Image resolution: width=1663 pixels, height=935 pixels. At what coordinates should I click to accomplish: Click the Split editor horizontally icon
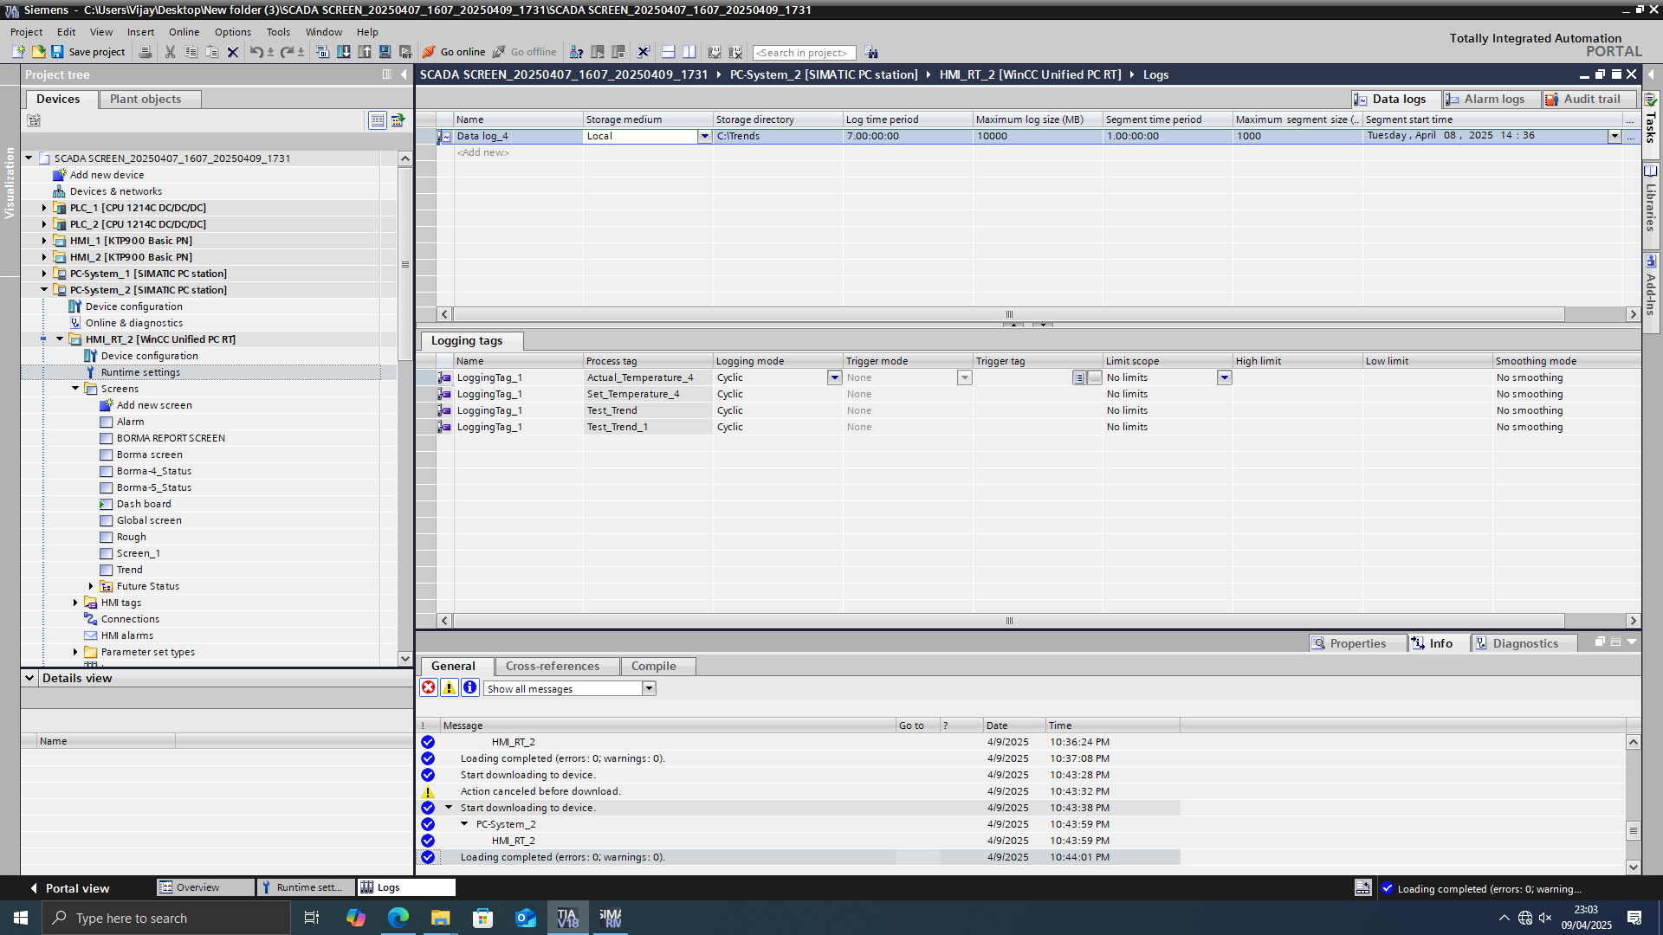(668, 52)
